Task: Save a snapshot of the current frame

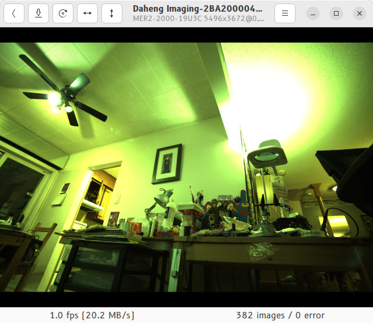Action: click(x=38, y=13)
